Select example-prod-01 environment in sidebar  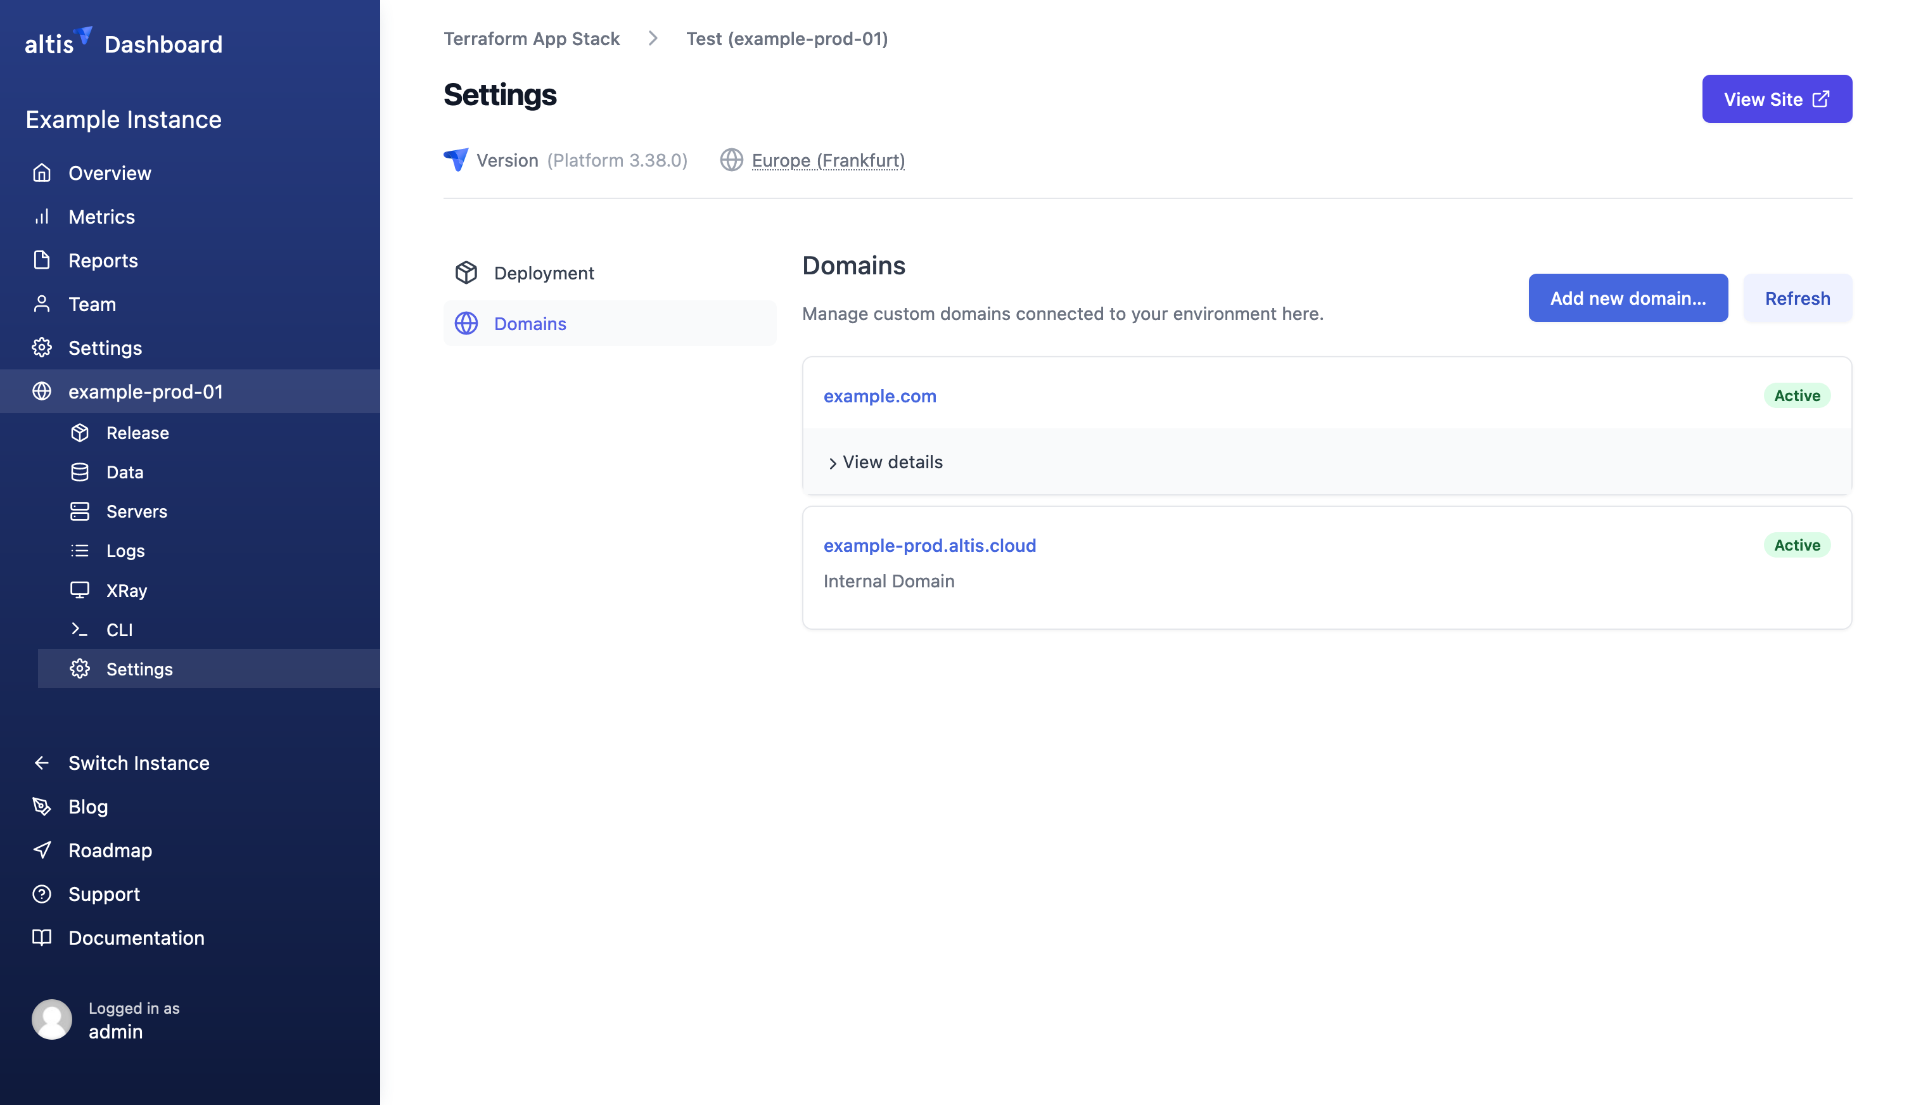point(189,392)
